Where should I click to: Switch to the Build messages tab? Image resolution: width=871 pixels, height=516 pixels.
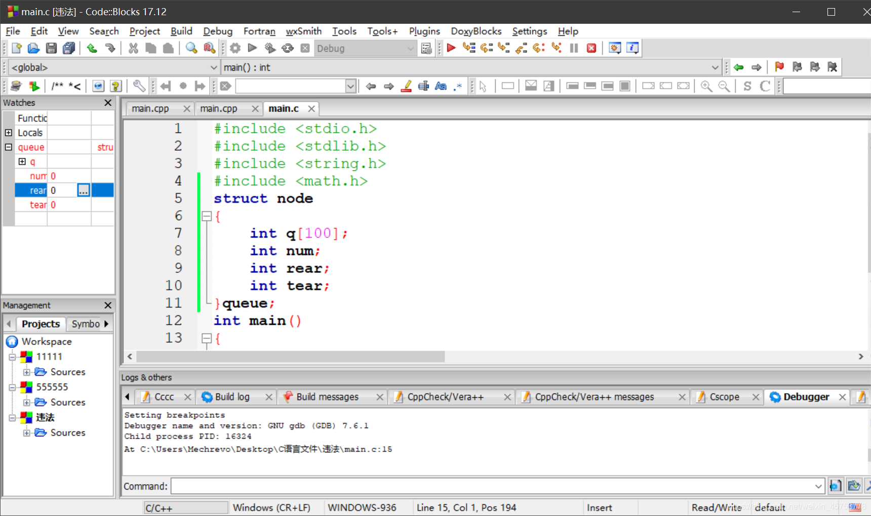327,397
